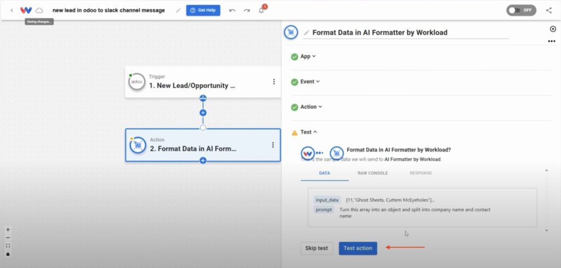Collapse the Test section
Image resolution: width=561 pixels, height=268 pixels.
click(308, 132)
